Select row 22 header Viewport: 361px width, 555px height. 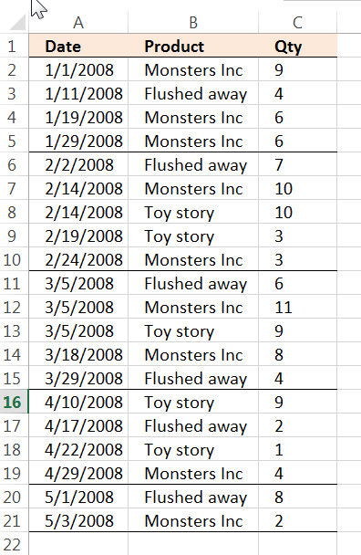coord(14,544)
